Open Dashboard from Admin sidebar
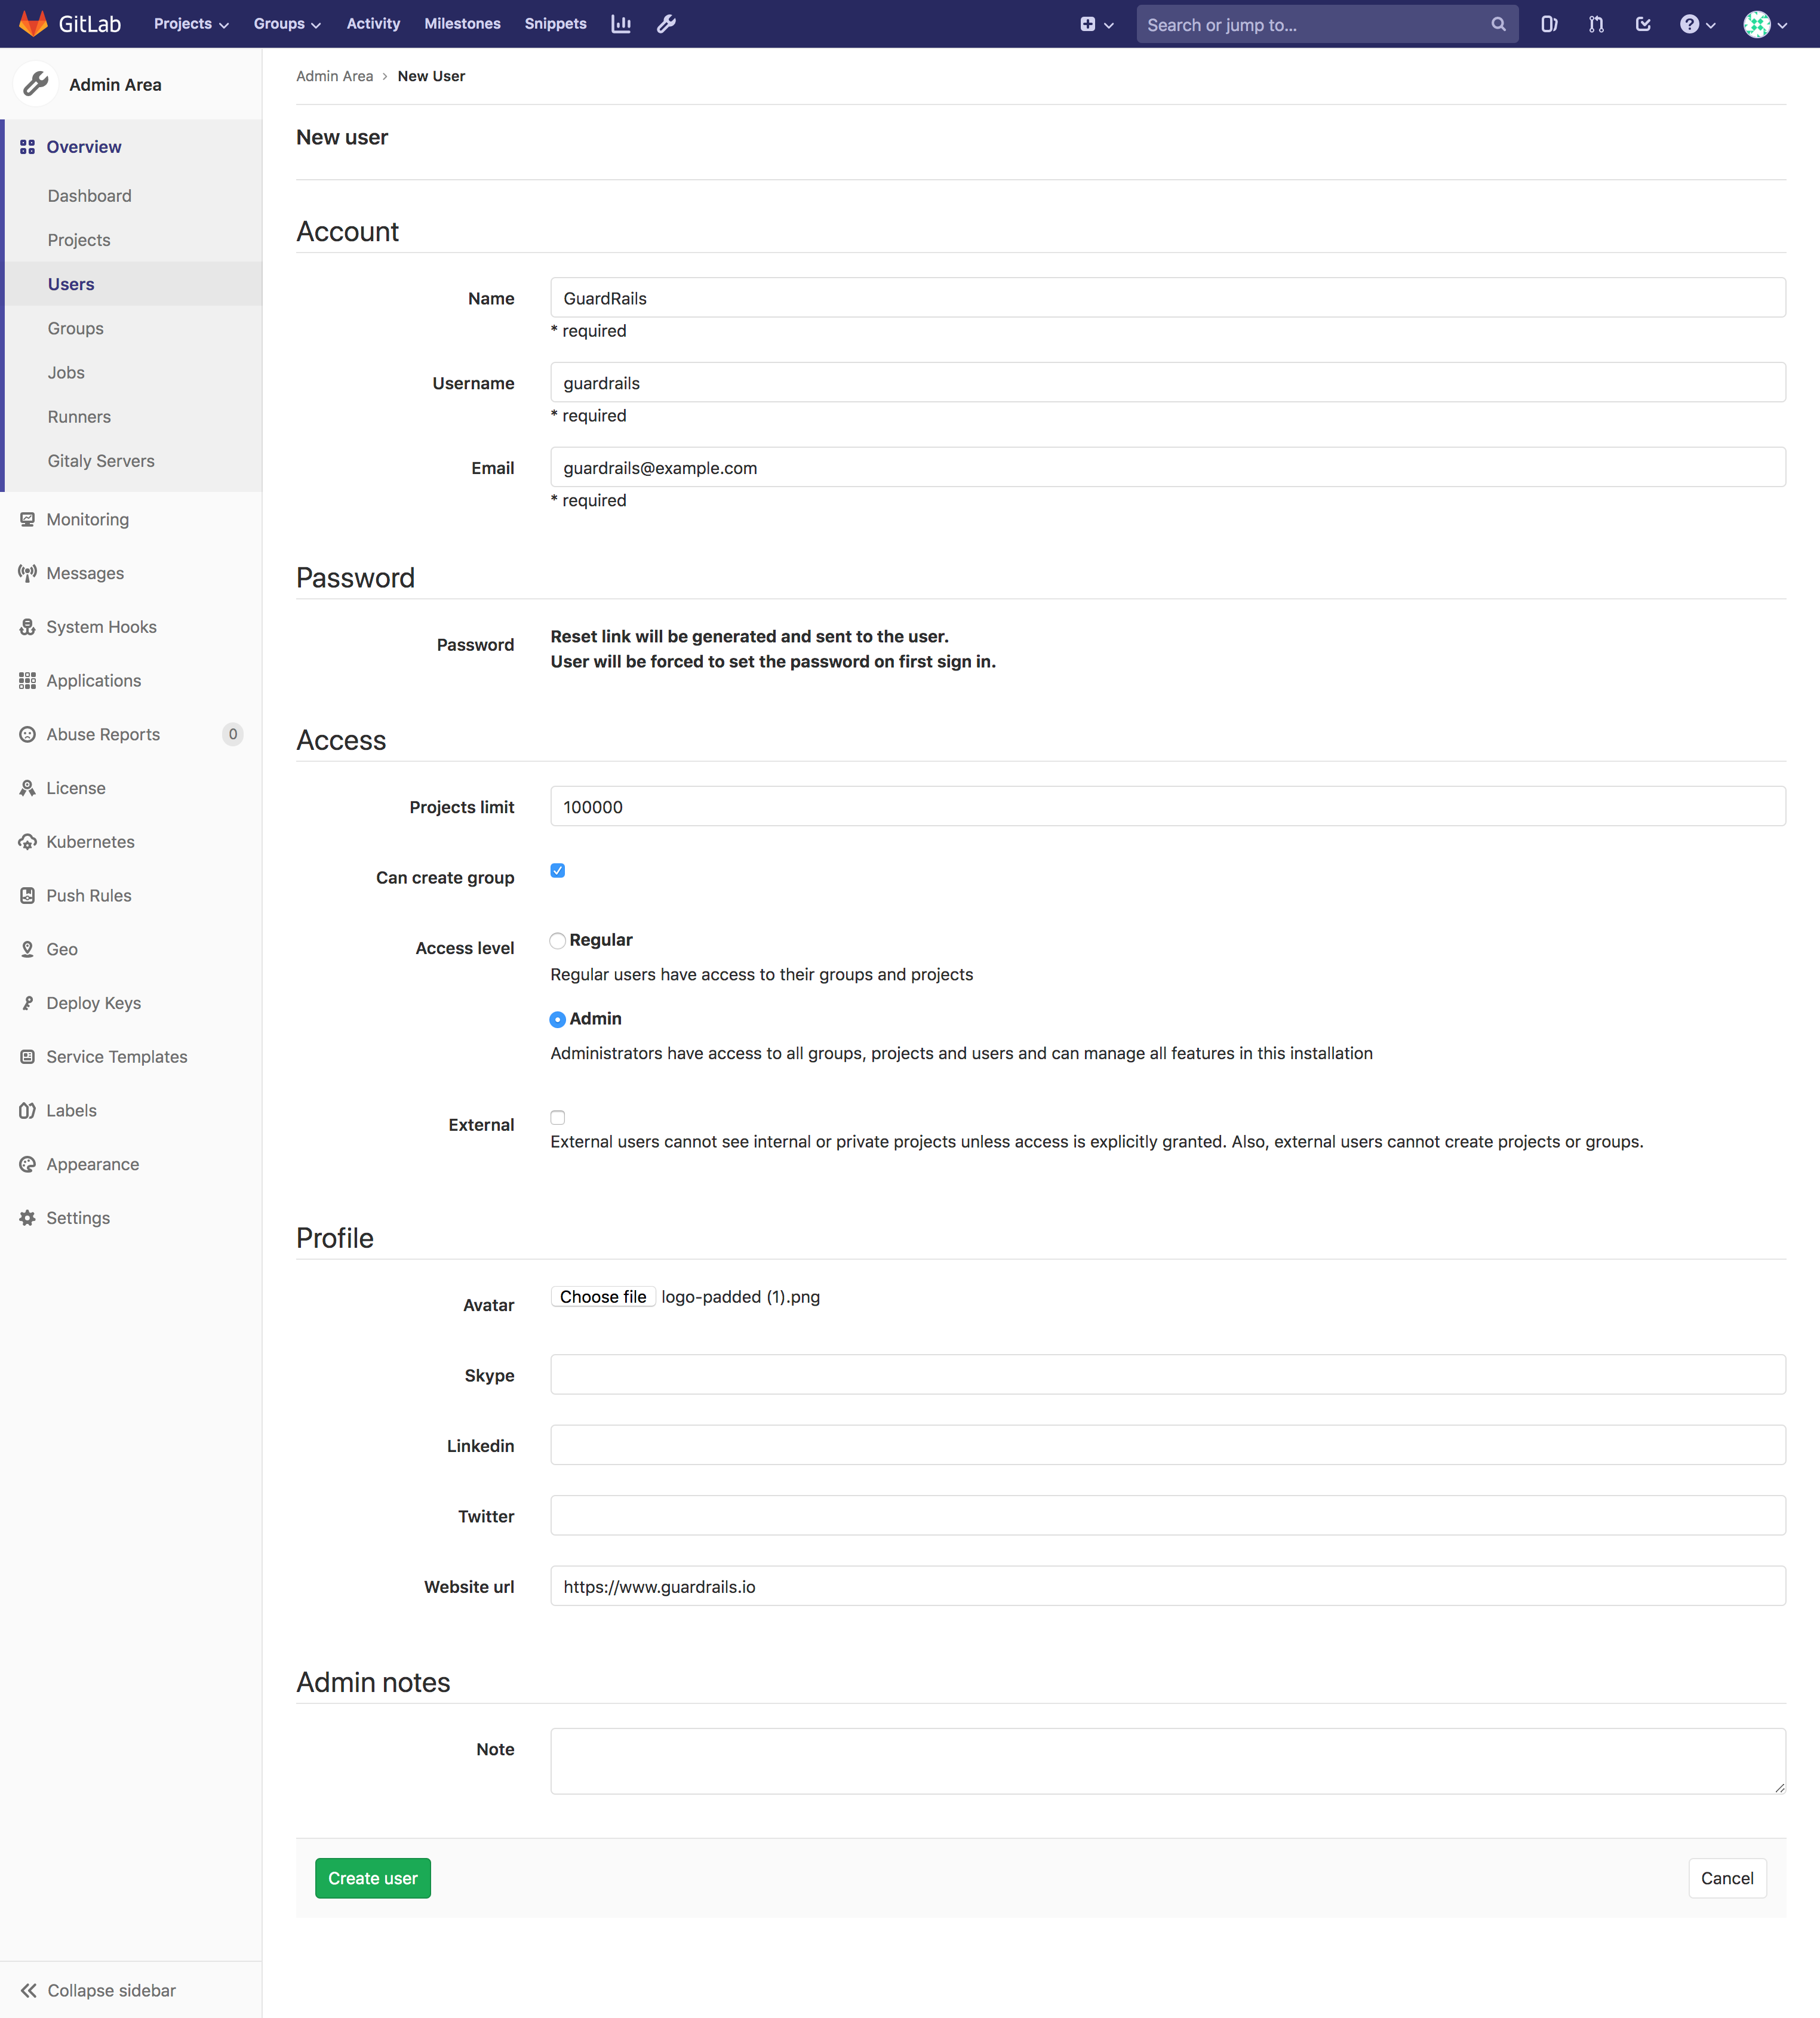Screen dimensions: 1820x2018 click(90, 195)
